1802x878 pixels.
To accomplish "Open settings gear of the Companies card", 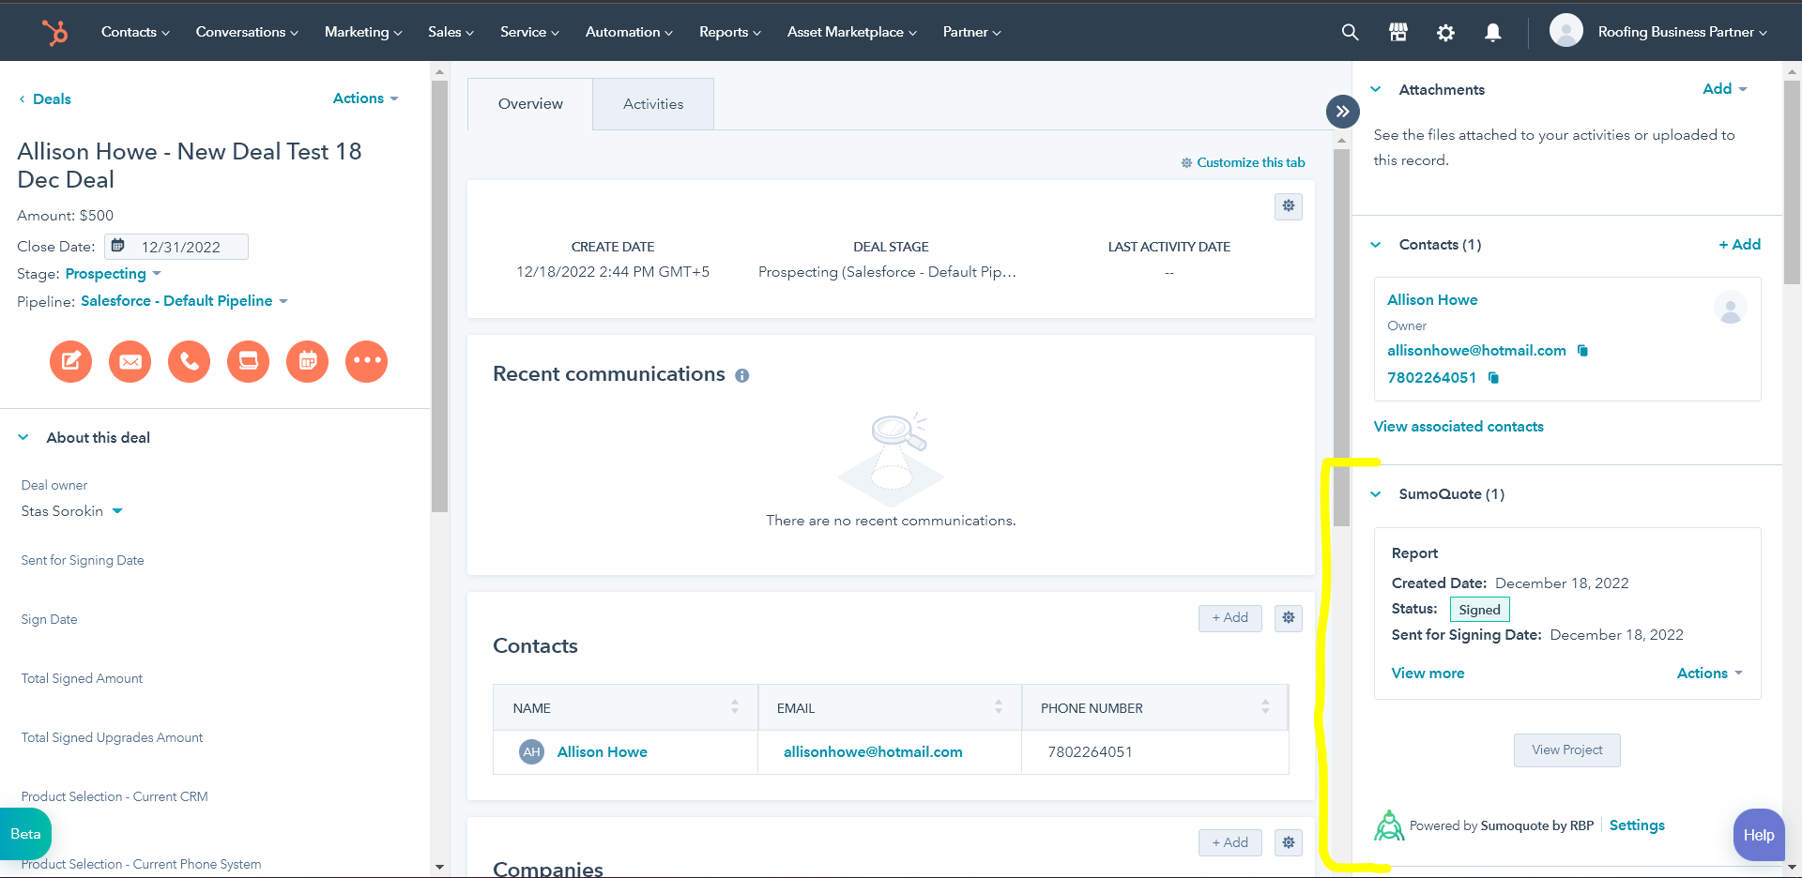I will (1289, 842).
